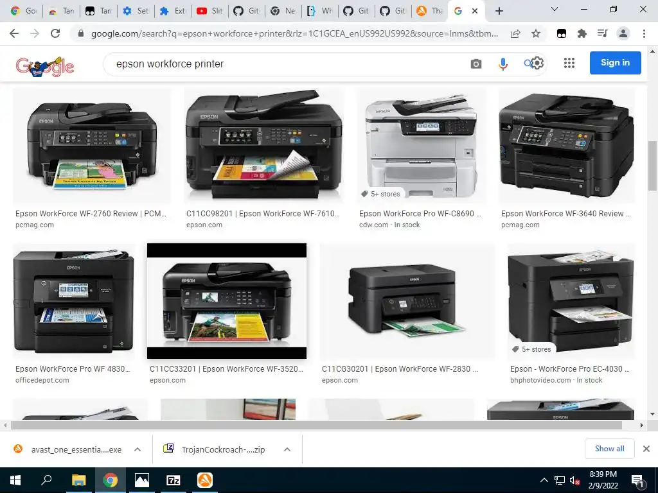Viewport: 658px width, 493px height.
Task: Open the media control toolbar icon
Action: [x=602, y=33]
